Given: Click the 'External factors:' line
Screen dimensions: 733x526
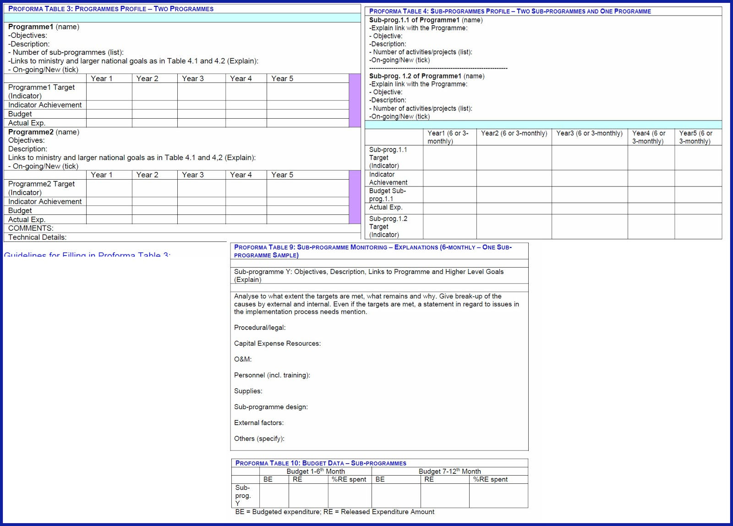Looking at the screenshot, I should click(259, 423).
